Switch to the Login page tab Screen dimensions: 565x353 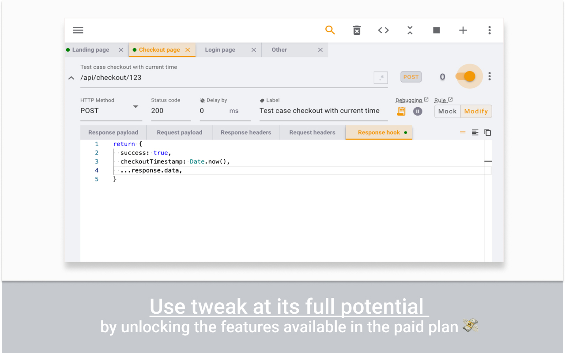[x=219, y=49]
